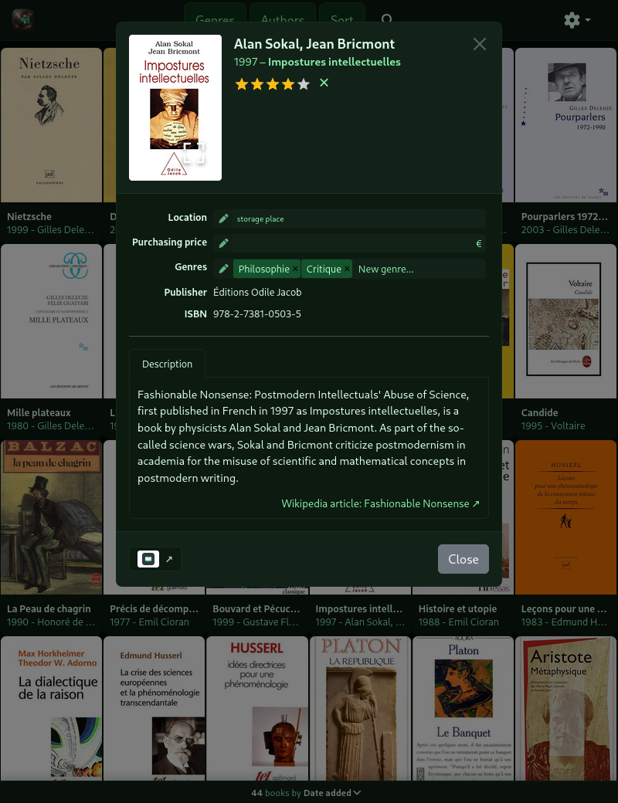Clear the star rating

[x=324, y=83]
